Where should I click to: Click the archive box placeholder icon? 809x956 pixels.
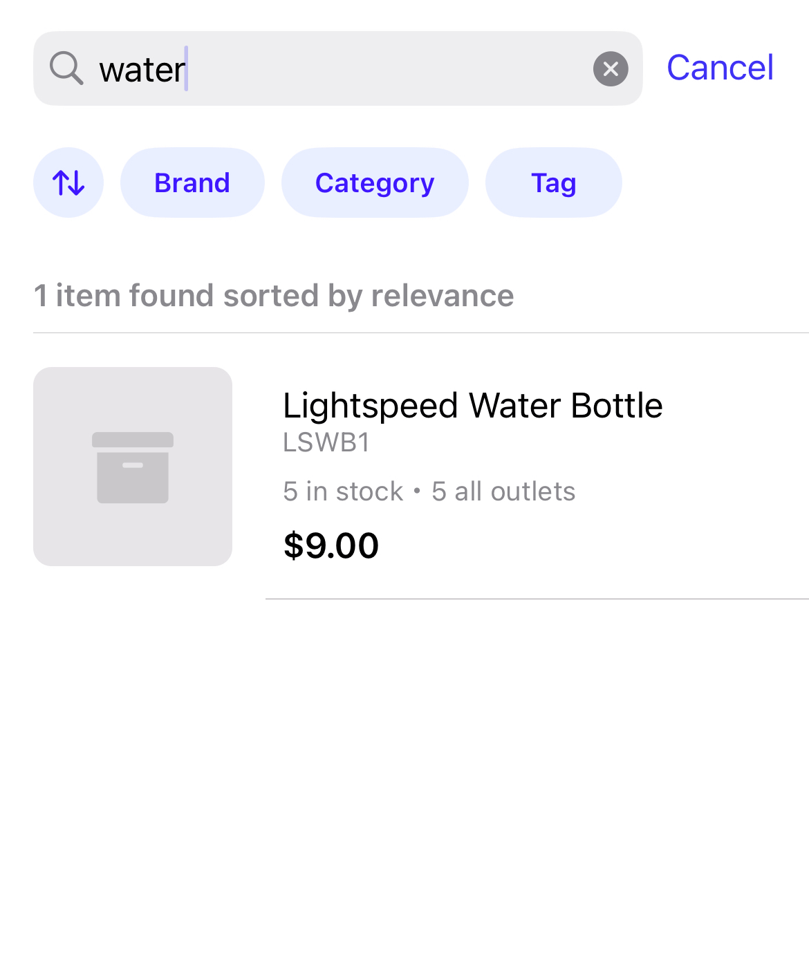click(133, 467)
